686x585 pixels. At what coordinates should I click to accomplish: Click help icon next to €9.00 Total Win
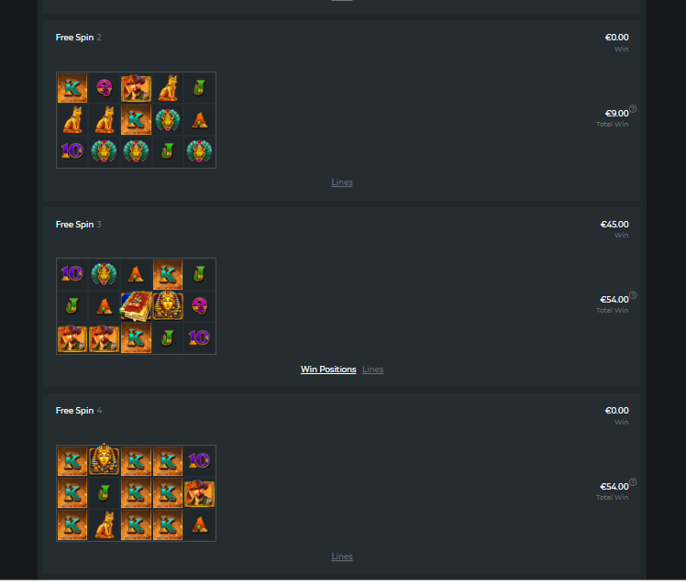[x=633, y=109]
